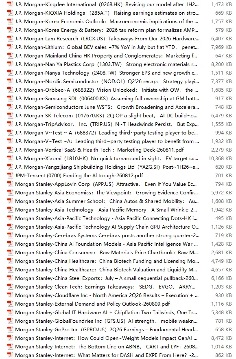Select the J.P. Morgan-V~Test ~ A (688372) file

pos(106,133)
